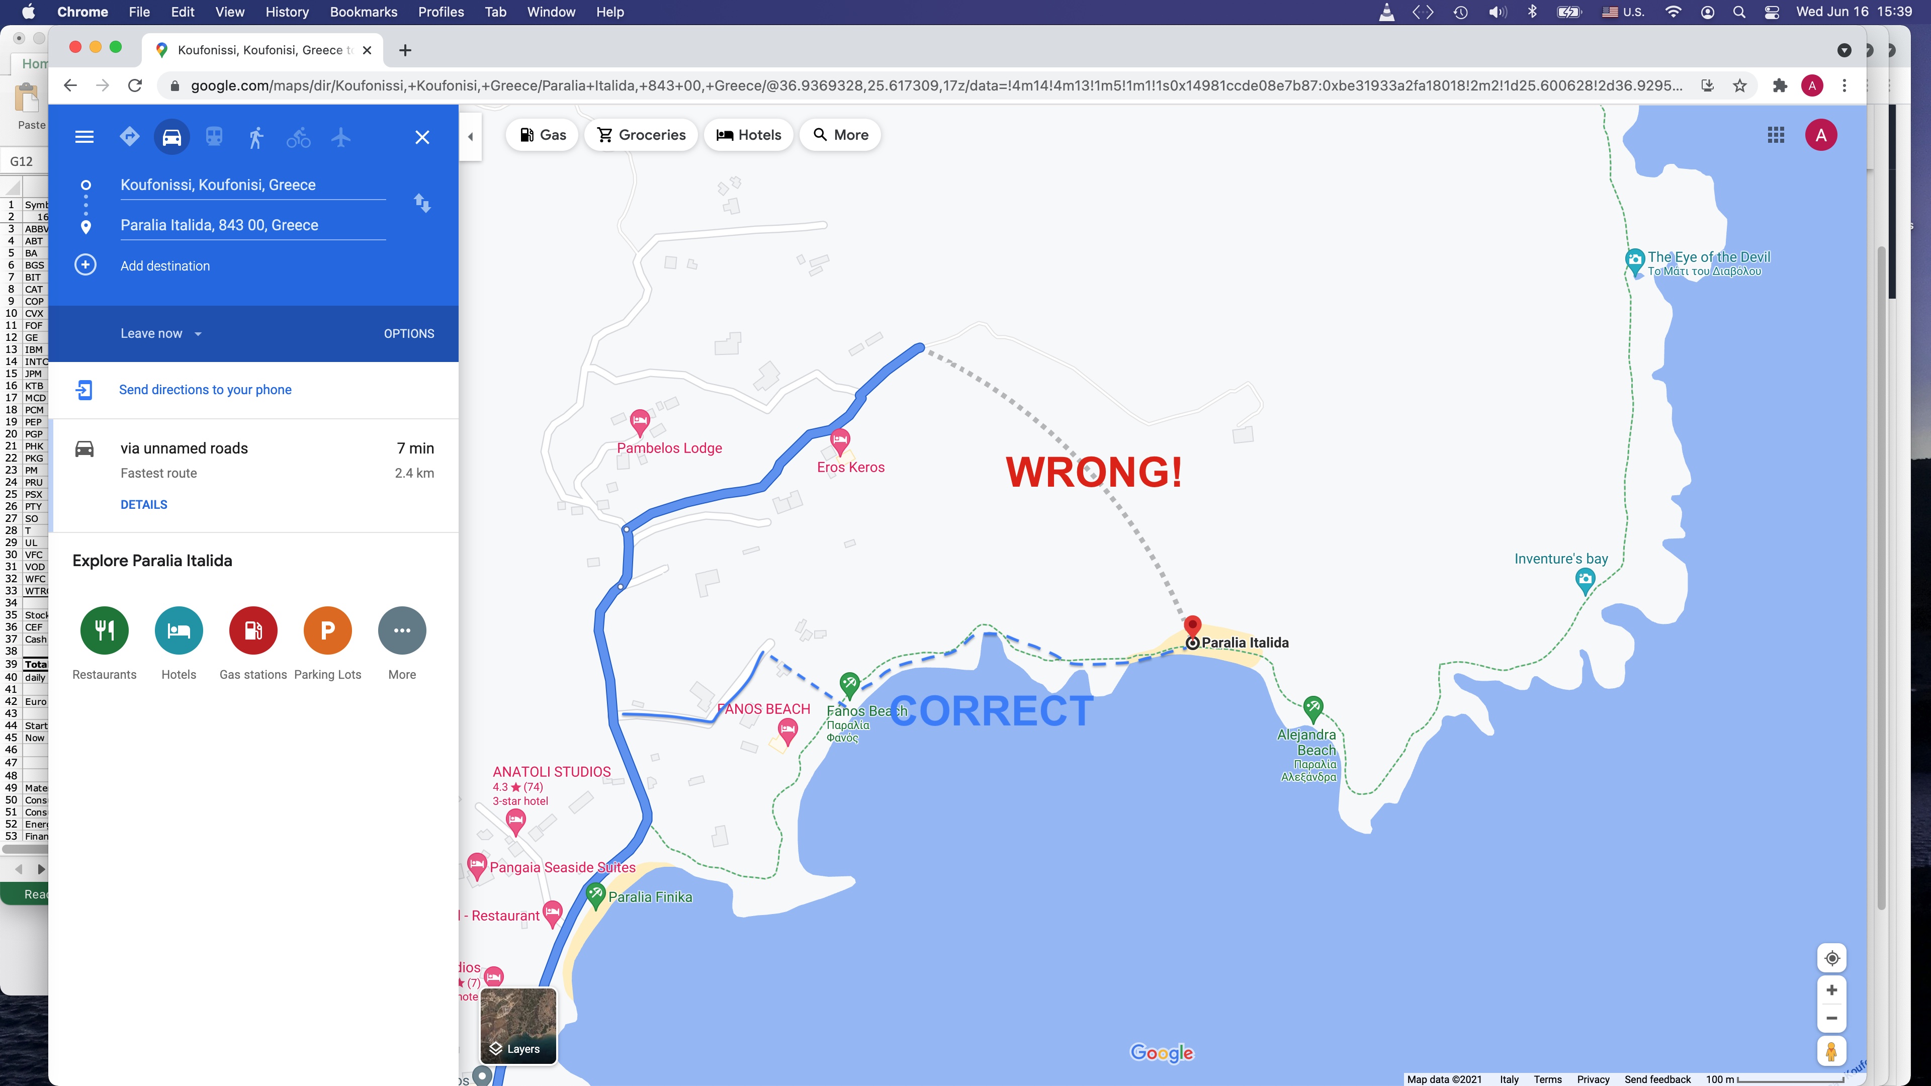The width and height of the screenshot is (1931, 1086).
Task: Show More explore categories
Action: pos(402,630)
